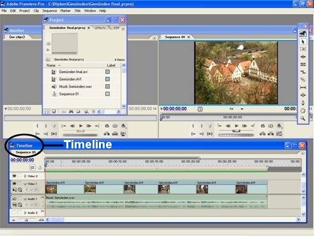Select the Razor tool
The image size is (314, 236).
303,80
